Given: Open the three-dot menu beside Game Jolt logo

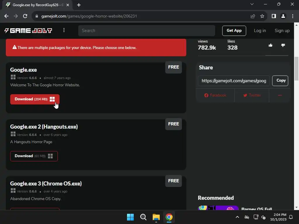Looking at the screenshot, I should [x=64, y=30].
